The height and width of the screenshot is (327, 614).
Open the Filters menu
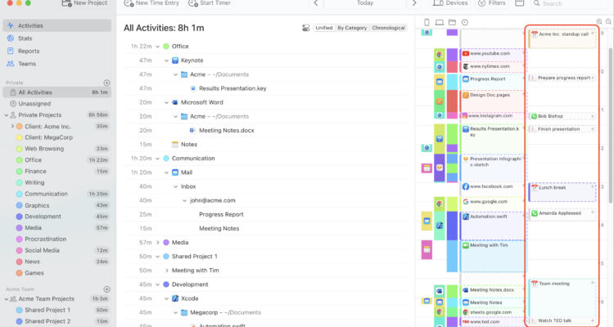point(492,3)
